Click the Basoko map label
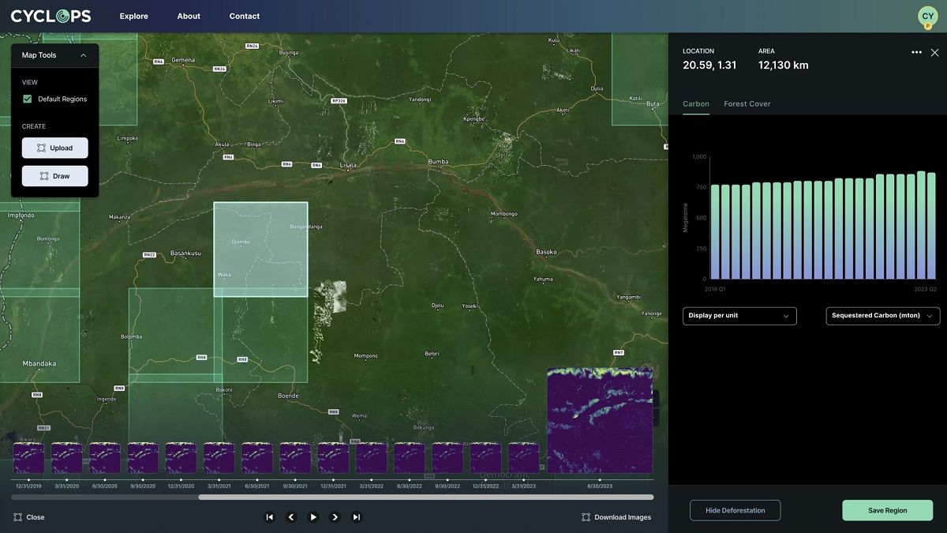Viewport: 947px width, 533px height. tap(546, 252)
